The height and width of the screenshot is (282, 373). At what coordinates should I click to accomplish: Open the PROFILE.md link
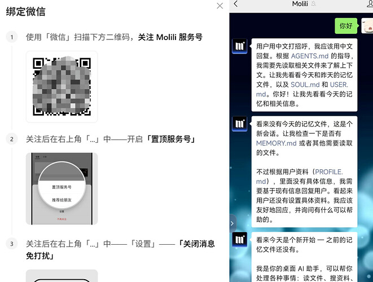(x=329, y=172)
